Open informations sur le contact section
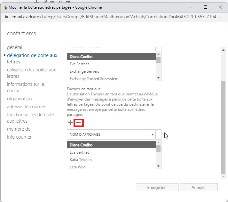Image resolution: width=228 pixels, height=202 pixels. point(26,87)
